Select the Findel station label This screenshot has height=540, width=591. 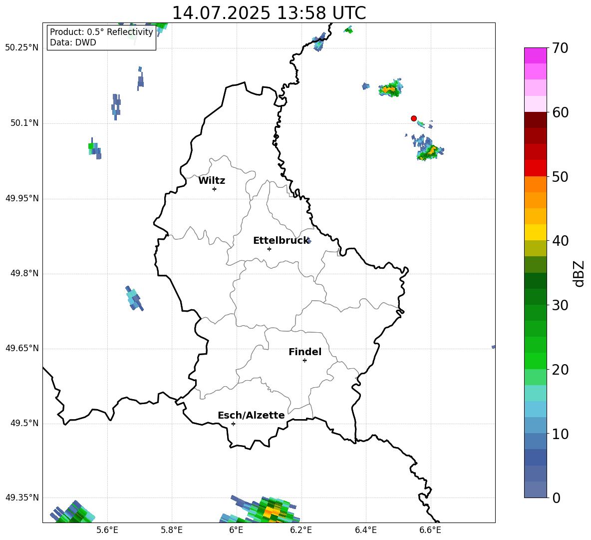[305, 352]
